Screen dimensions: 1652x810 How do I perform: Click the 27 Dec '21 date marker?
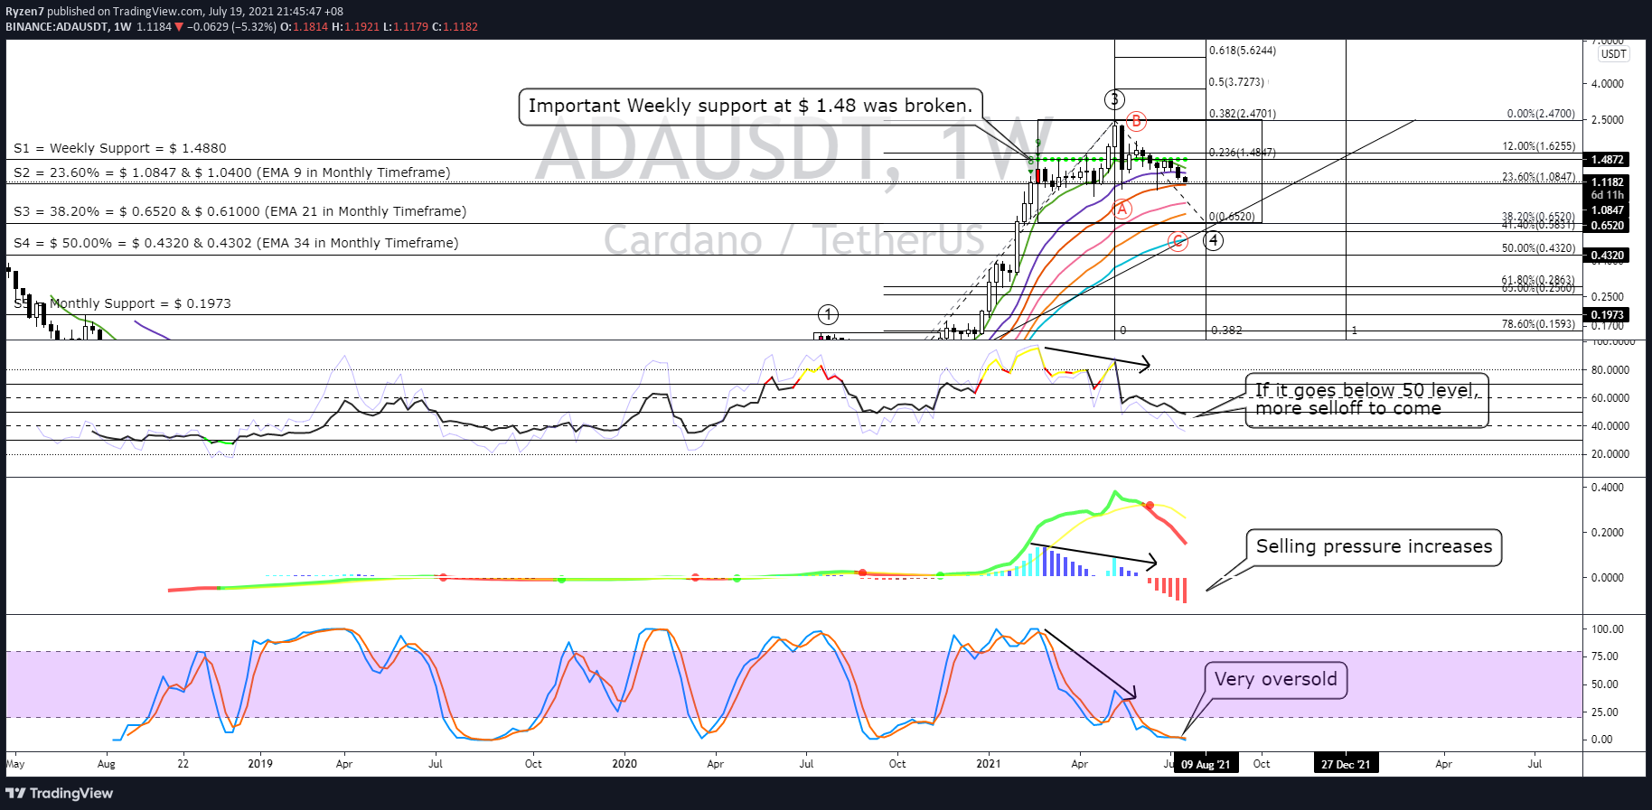1346,765
